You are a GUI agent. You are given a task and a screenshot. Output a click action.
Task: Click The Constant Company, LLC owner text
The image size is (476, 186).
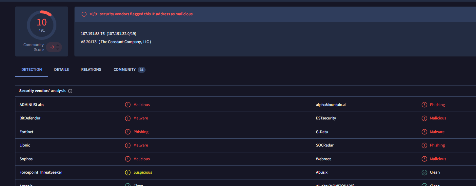coord(125,42)
